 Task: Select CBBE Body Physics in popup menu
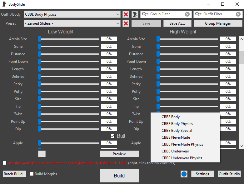(185, 124)
